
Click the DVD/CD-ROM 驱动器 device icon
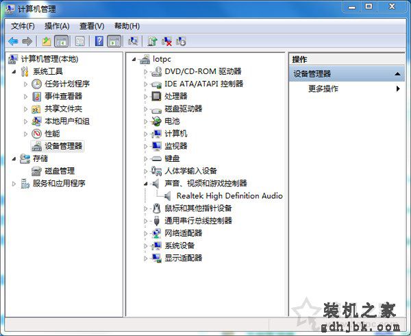pos(156,71)
